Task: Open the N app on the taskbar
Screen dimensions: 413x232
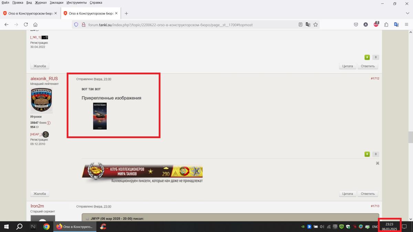Action: click(x=33, y=227)
